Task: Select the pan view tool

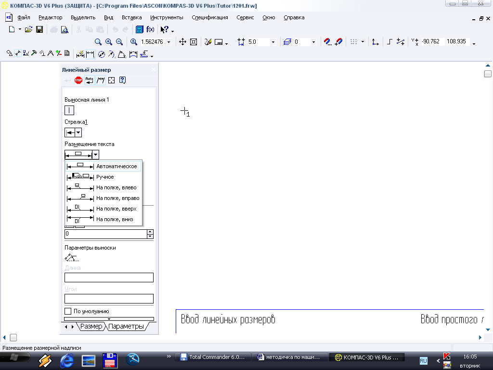Action: click(182, 42)
